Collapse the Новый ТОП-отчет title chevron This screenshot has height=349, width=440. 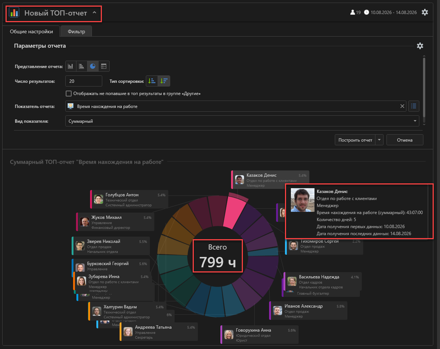pyautogui.click(x=94, y=13)
